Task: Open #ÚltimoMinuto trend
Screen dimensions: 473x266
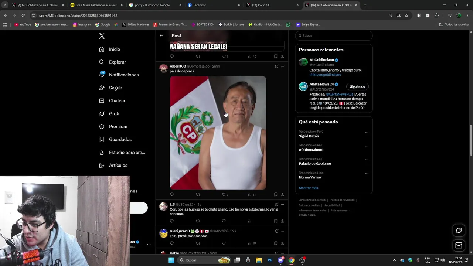Action: (311, 150)
